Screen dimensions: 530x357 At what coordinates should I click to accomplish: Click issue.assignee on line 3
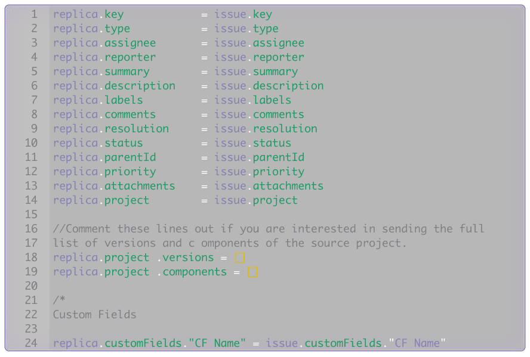pyautogui.click(x=259, y=43)
